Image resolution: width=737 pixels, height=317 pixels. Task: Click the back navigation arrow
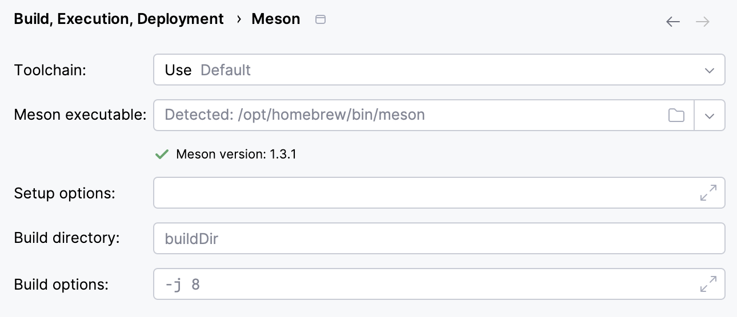tap(673, 22)
